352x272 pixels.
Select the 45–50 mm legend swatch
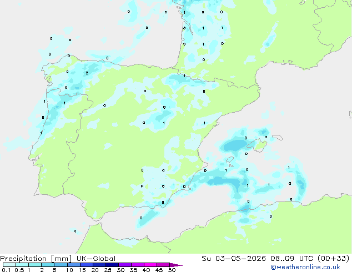pos(163,265)
